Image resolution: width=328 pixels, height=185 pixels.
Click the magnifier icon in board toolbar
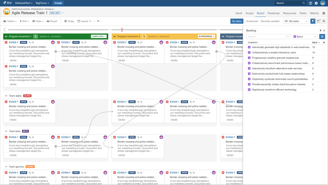[x=324, y=21]
